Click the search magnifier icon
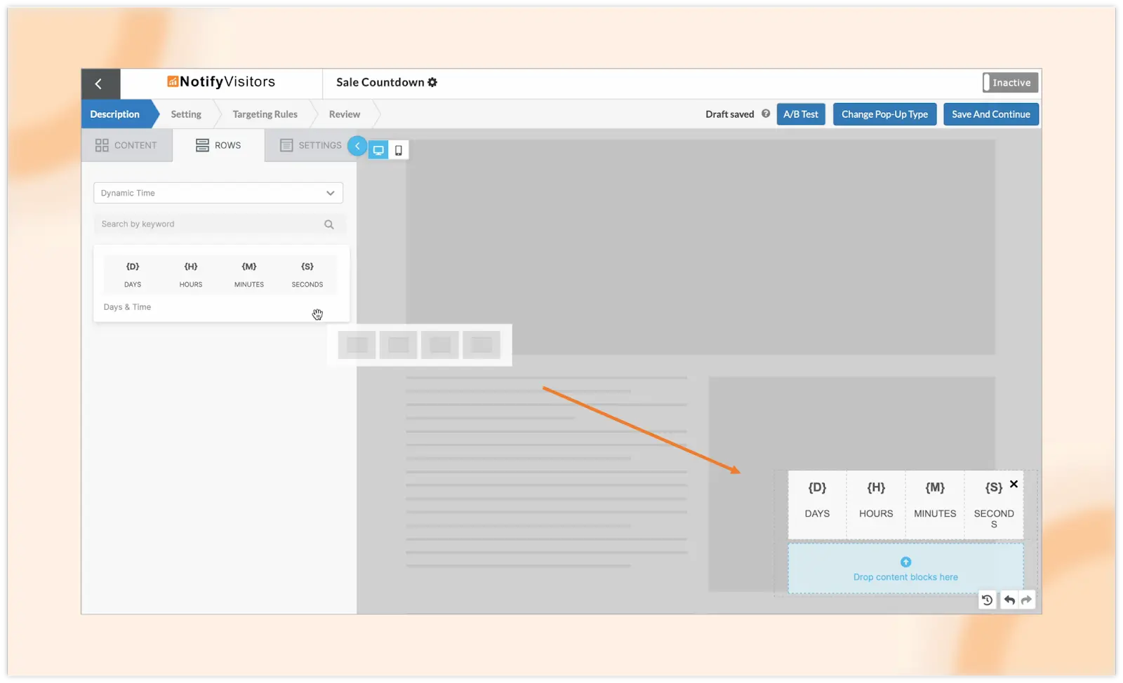 click(328, 224)
